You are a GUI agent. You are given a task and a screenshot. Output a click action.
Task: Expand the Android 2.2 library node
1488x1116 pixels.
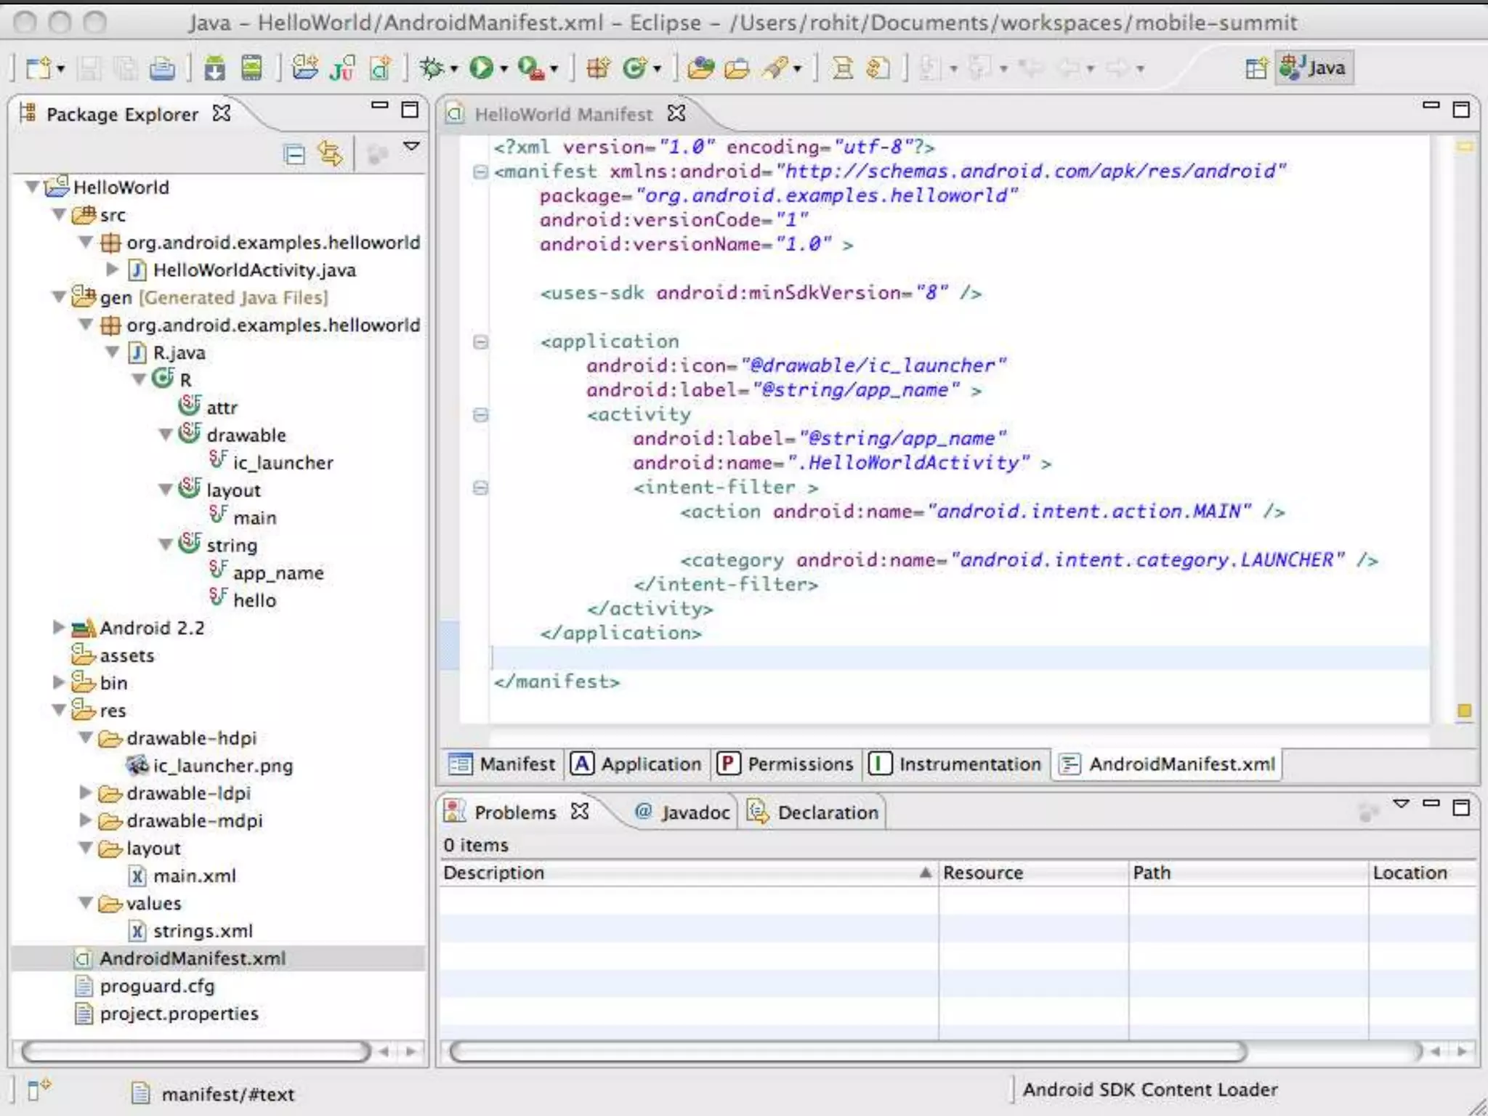59,627
